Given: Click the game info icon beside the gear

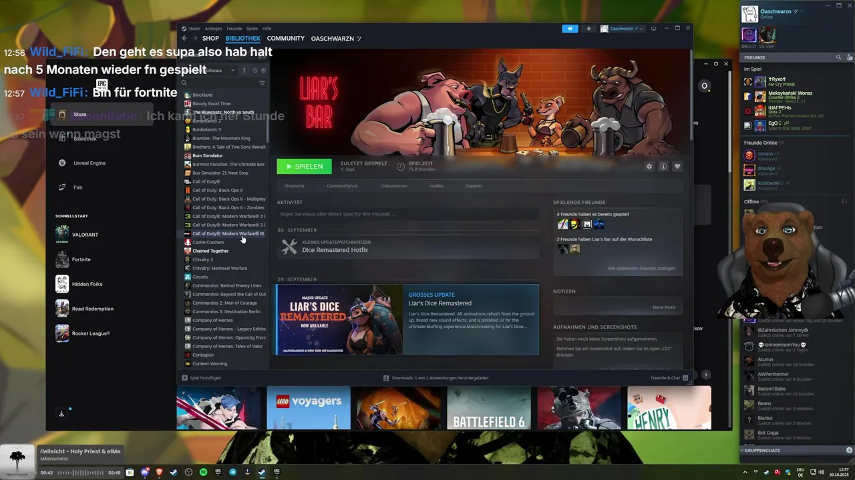Looking at the screenshot, I should coord(663,167).
